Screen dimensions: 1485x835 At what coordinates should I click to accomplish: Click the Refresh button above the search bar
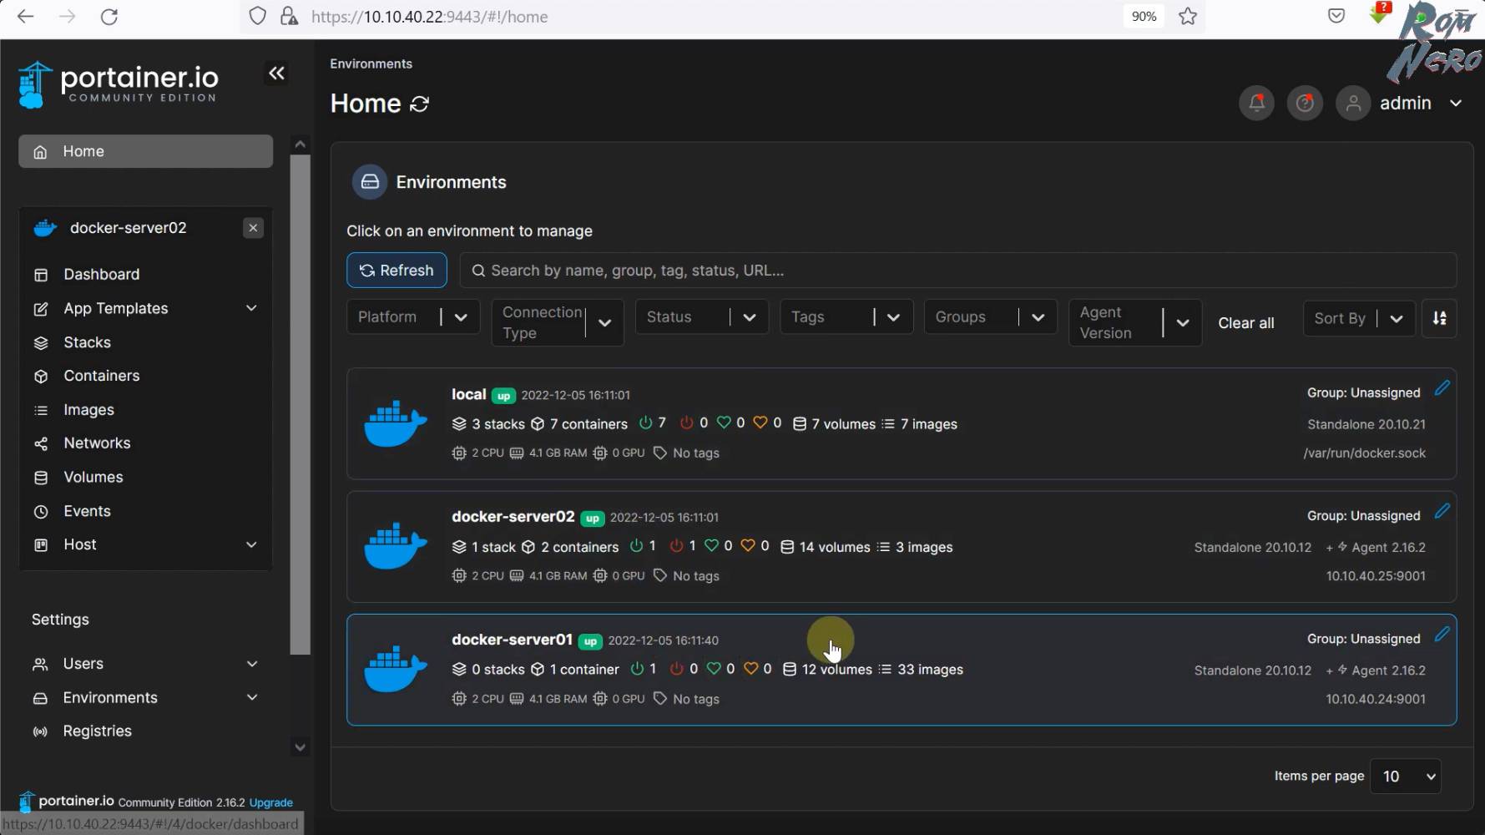point(397,270)
